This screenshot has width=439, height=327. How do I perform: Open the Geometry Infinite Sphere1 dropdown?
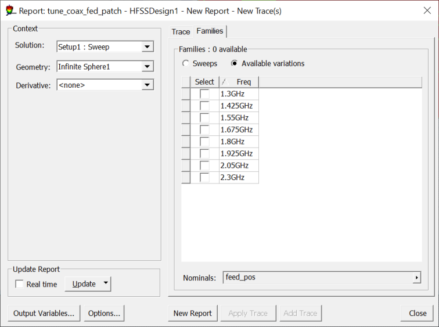(x=147, y=67)
